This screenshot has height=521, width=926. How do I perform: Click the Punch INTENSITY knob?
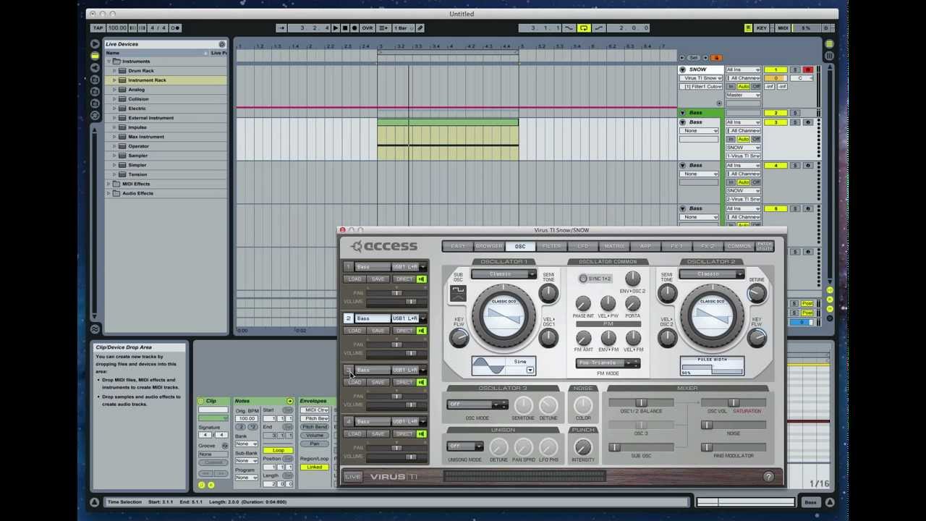click(583, 446)
